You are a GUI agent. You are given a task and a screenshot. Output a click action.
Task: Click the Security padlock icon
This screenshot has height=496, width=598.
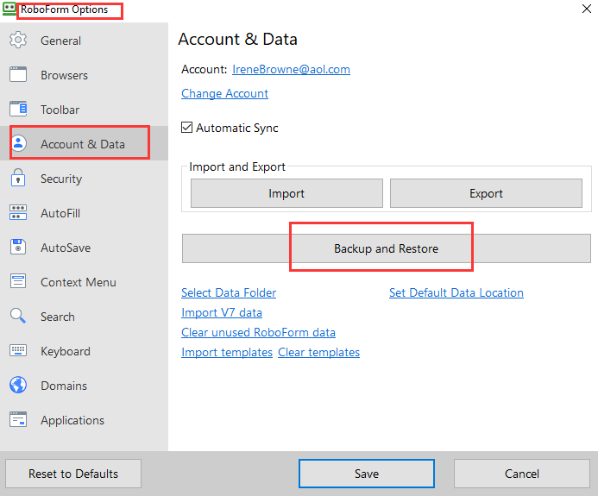pyautogui.click(x=18, y=179)
